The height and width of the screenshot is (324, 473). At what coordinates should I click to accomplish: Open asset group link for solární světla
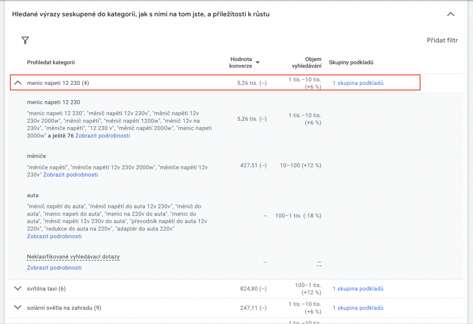point(358,308)
